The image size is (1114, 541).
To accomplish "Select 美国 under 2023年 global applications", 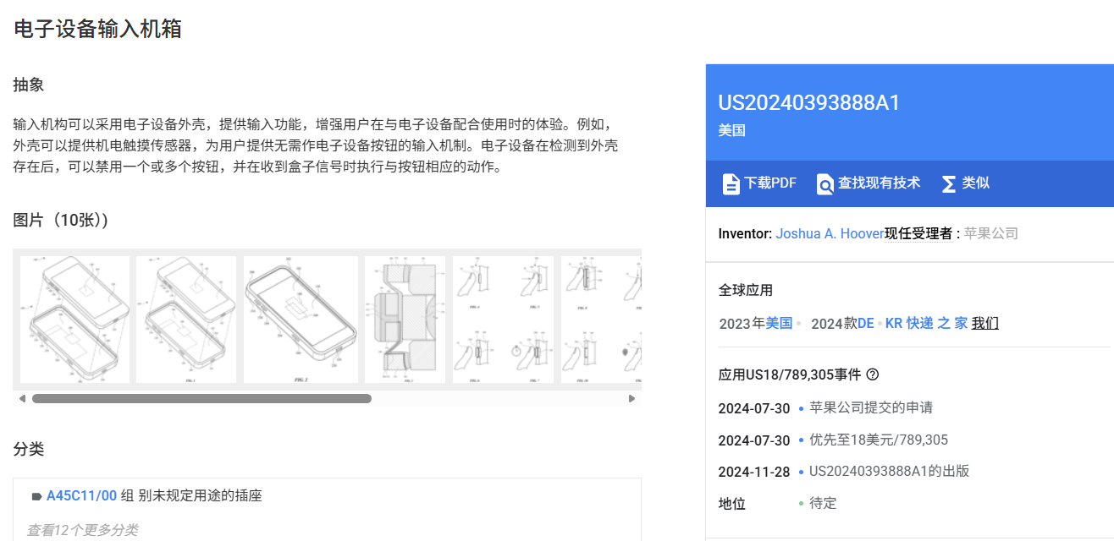I will tap(779, 323).
